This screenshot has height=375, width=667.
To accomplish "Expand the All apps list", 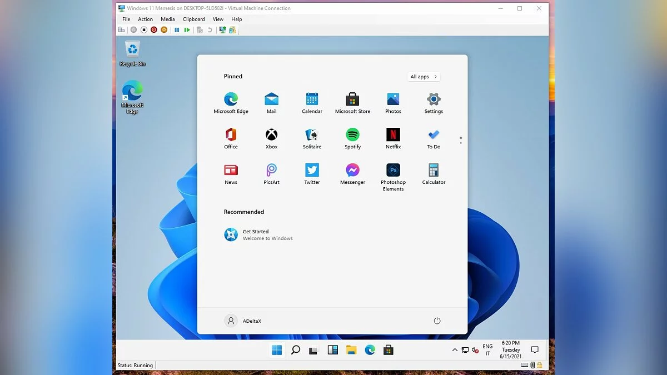I will pyautogui.click(x=424, y=77).
